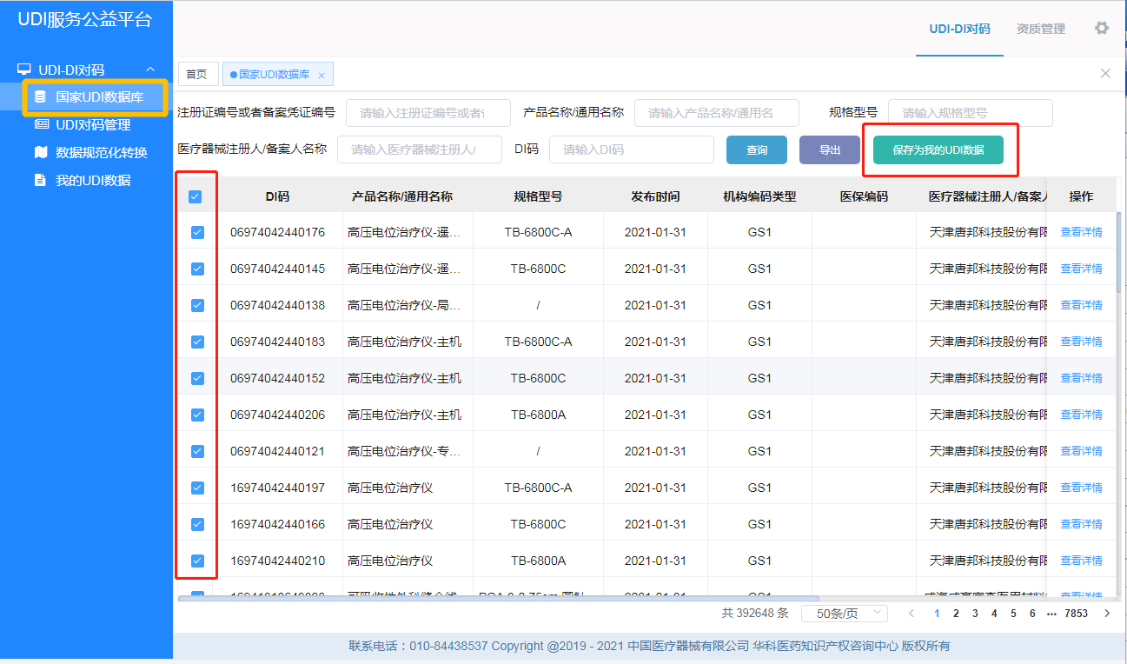Uncheck the row with DI码 16974042440210
The height and width of the screenshot is (664, 1127).
pyautogui.click(x=197, y=561)
